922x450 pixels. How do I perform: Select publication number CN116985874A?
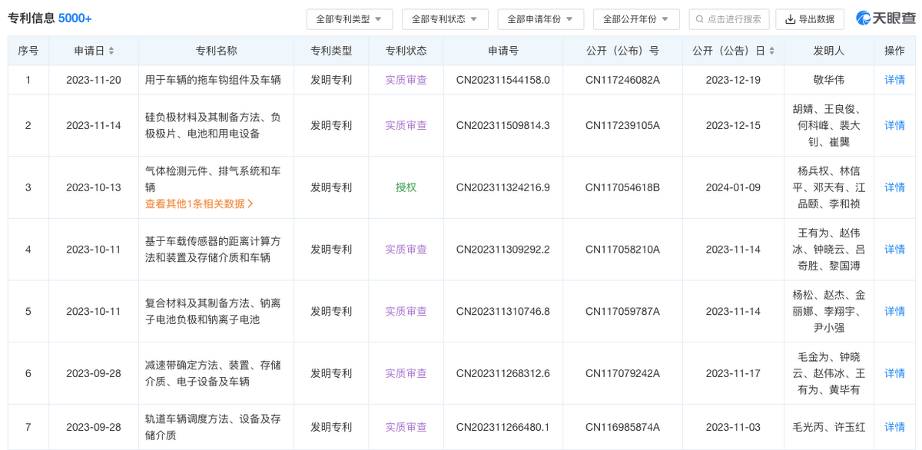(622, 427)
